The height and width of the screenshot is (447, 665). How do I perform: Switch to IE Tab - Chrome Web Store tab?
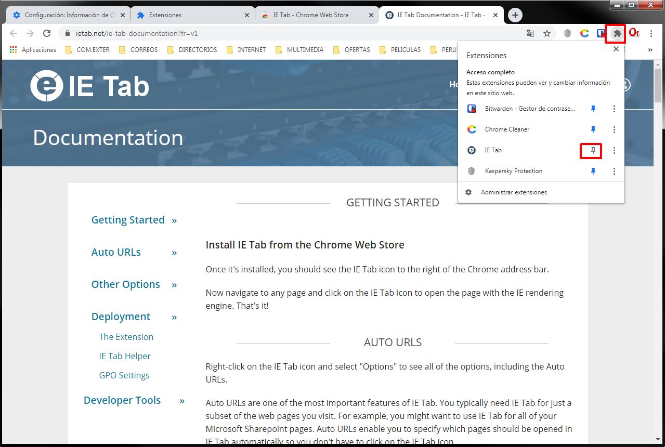click(317, 15)
